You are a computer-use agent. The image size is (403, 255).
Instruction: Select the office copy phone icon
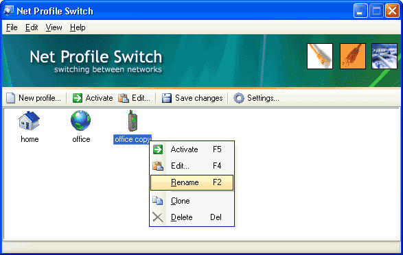click(x=133, y=121)
